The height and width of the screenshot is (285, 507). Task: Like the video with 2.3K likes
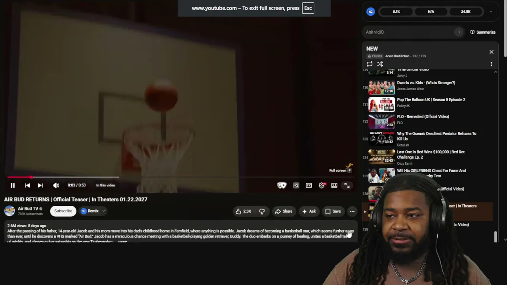[243, 211]
